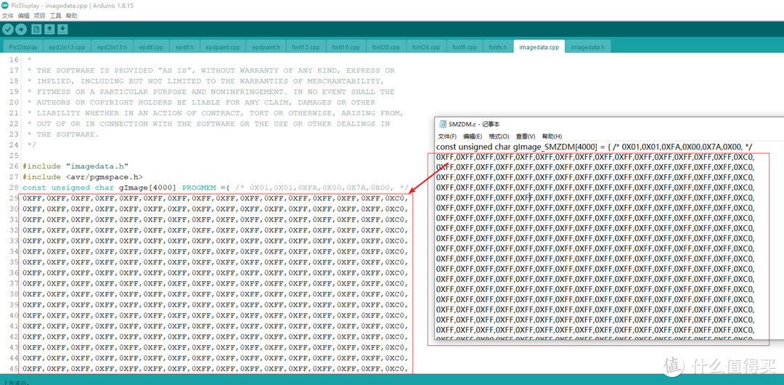Click the gImage[4000] declaration line in editor
This screenshot has width=784, height=385.
point(216,187)
